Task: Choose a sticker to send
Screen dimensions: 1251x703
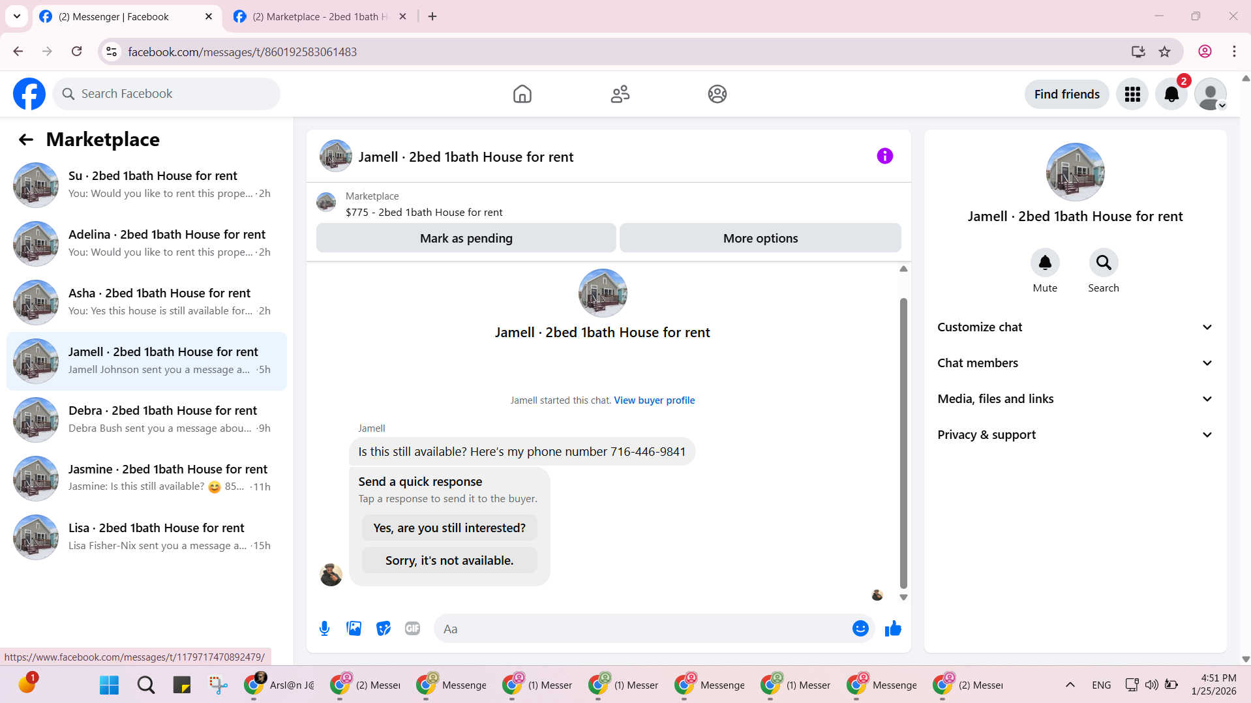Action: coord(384,629)
